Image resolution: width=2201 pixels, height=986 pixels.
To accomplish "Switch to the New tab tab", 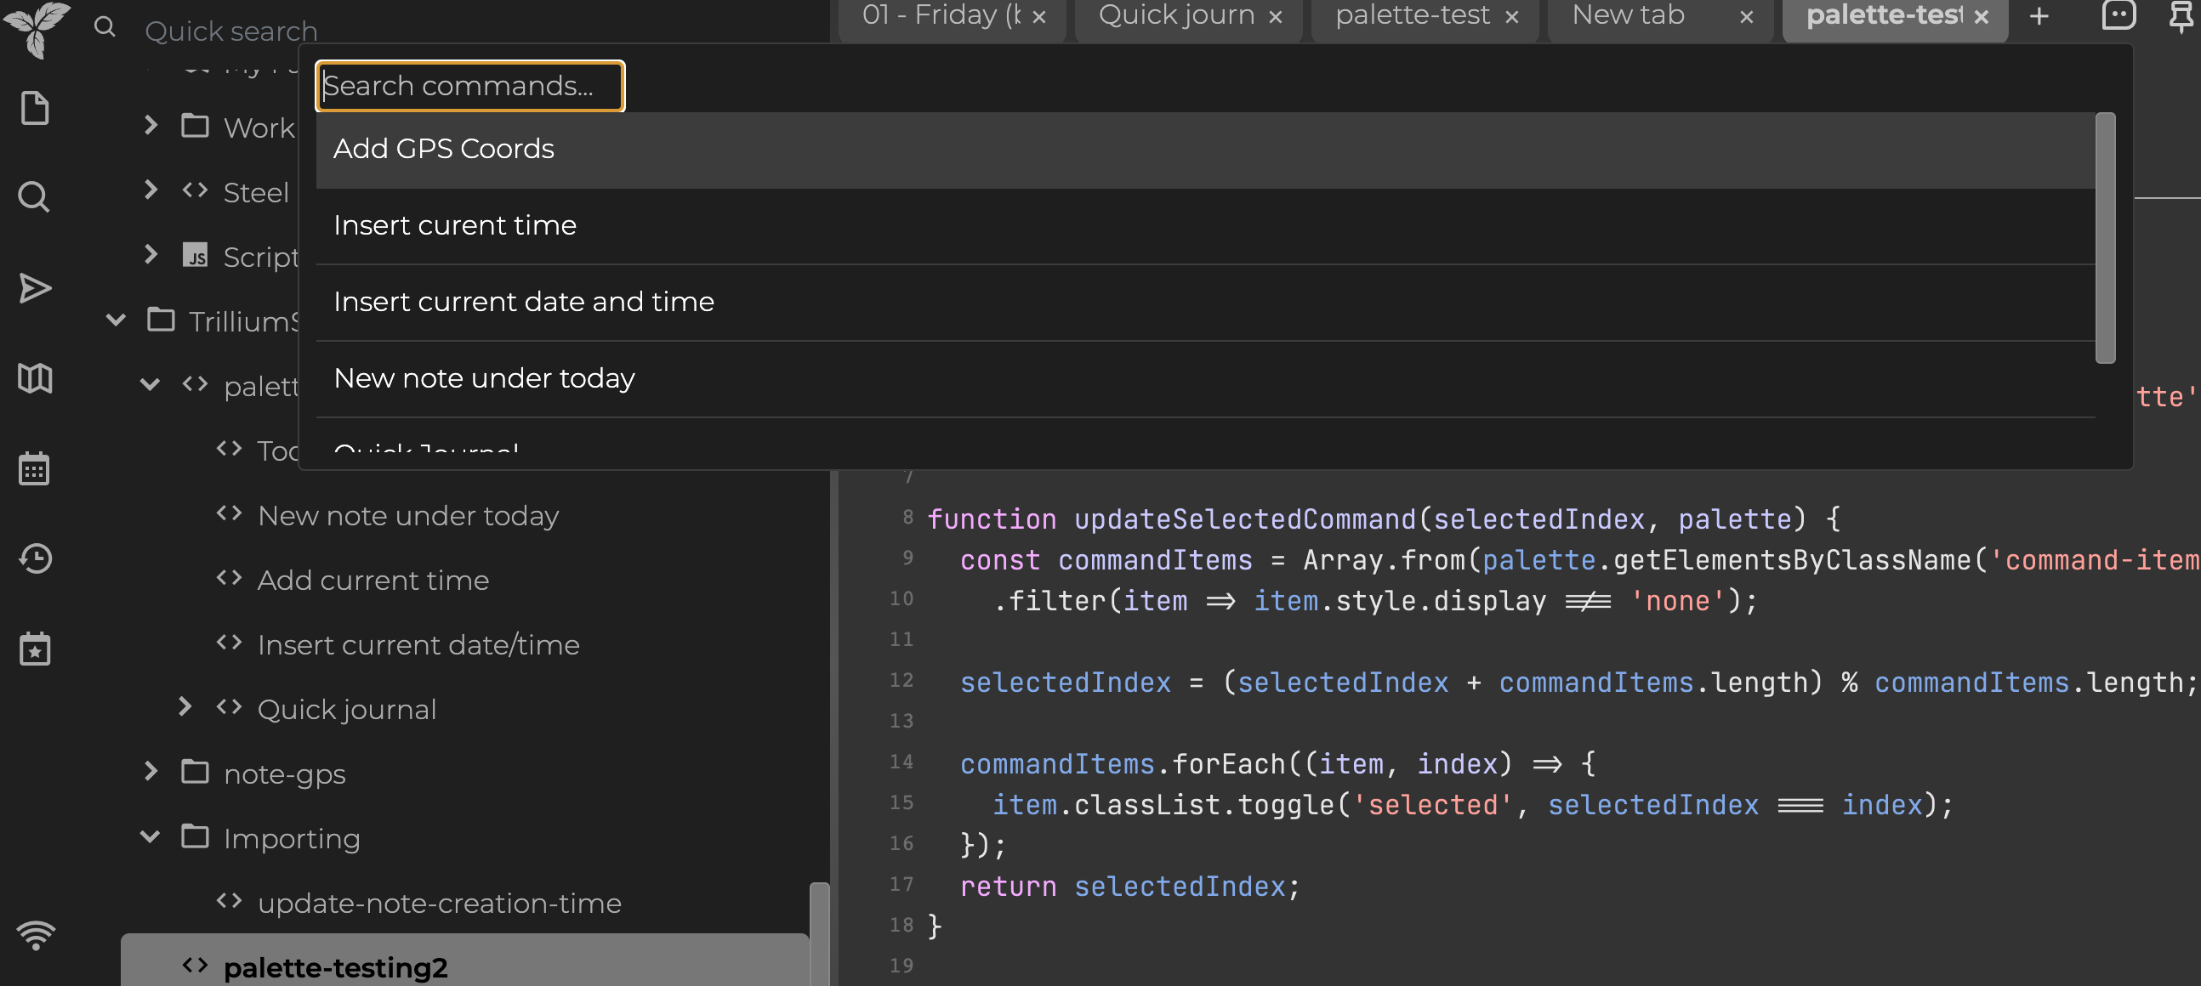I will click(x=1628, y=15).
